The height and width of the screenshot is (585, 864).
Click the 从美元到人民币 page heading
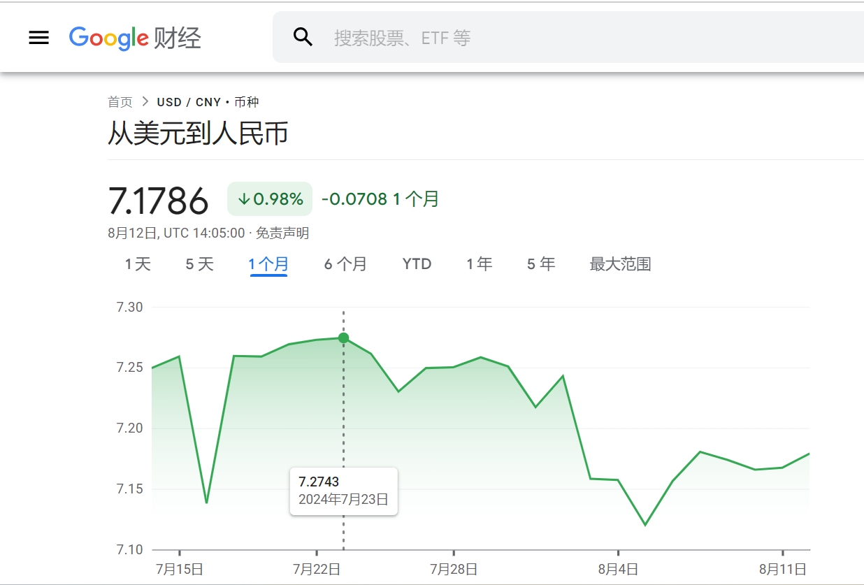point(198,133)
